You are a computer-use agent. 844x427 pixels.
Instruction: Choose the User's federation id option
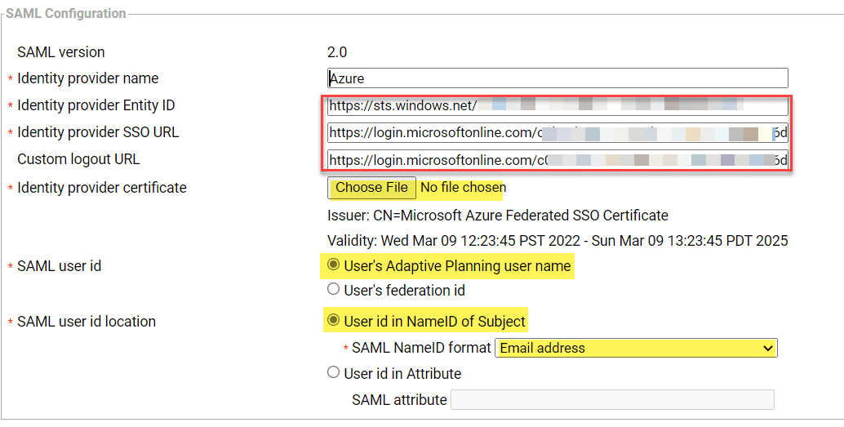[x=333, y=290]
